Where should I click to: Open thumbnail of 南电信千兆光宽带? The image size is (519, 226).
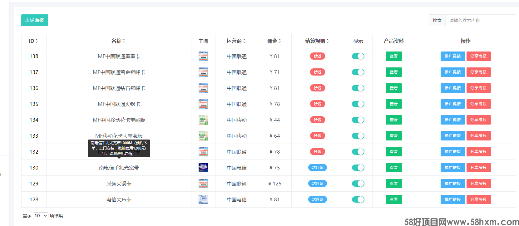[203, 168]
